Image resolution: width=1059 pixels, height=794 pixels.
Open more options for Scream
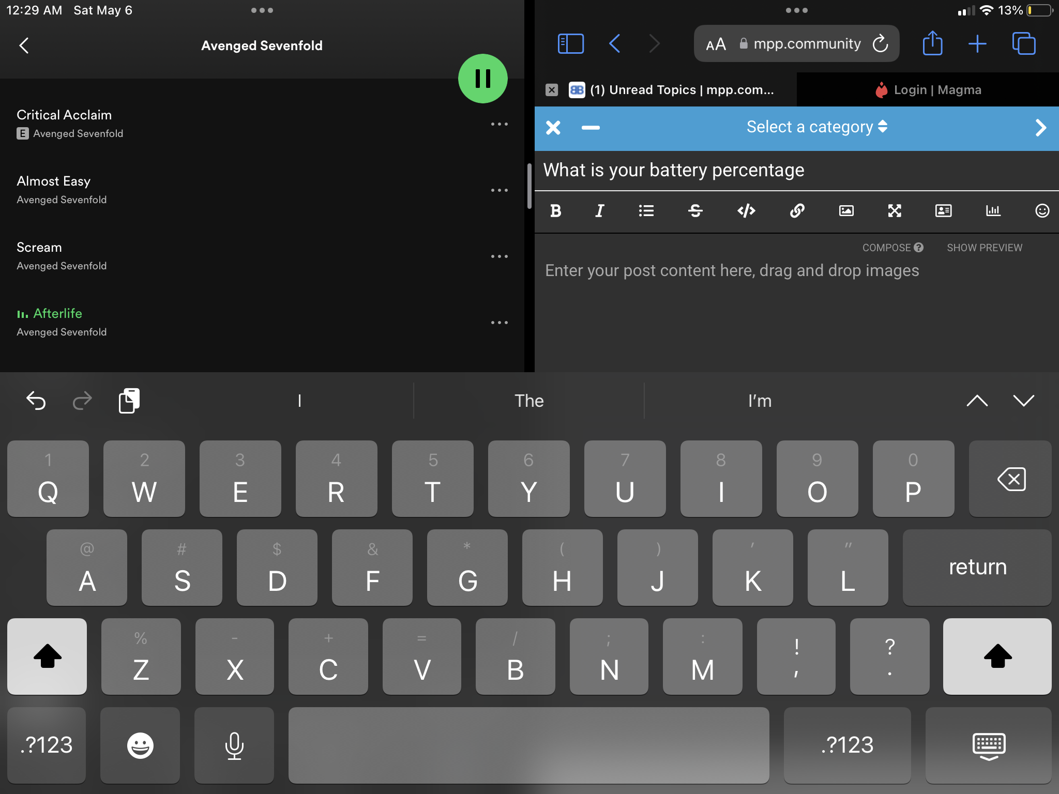point(499,256)
